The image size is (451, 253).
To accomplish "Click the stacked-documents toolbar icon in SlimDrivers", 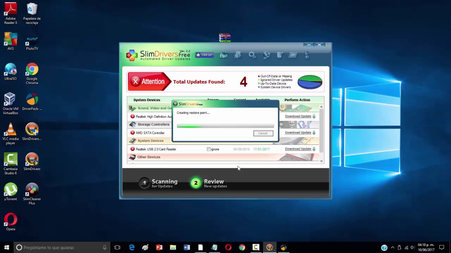I will coord(238,55).
